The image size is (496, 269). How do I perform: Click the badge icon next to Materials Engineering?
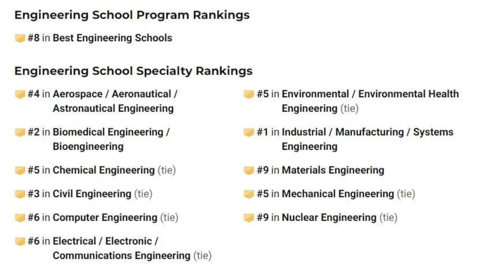click(x=249, y=170)
